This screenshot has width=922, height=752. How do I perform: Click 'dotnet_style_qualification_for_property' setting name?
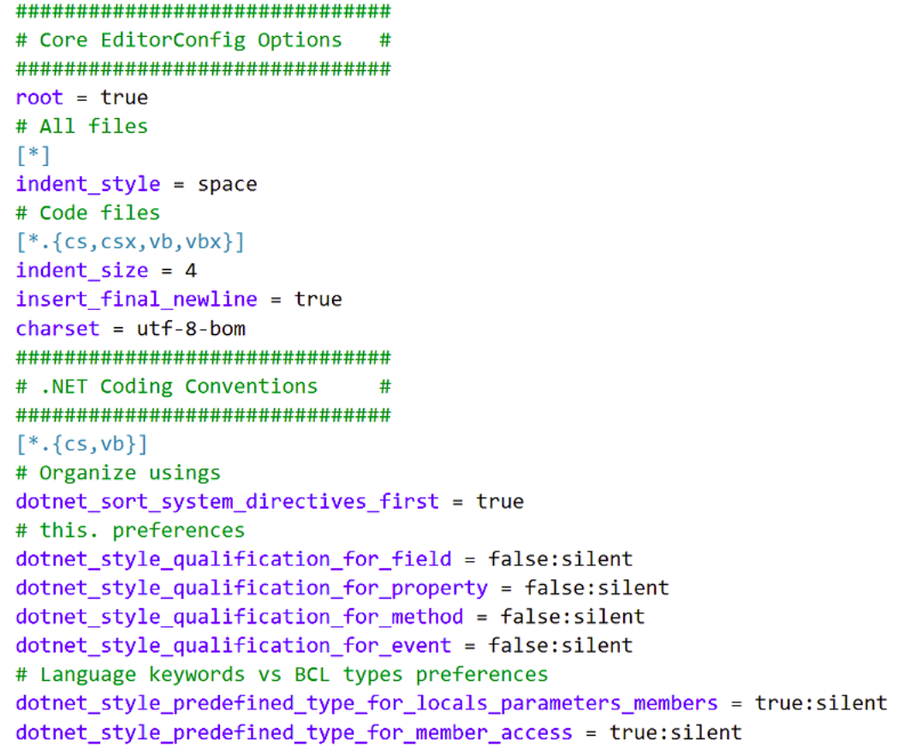point(252,588)
